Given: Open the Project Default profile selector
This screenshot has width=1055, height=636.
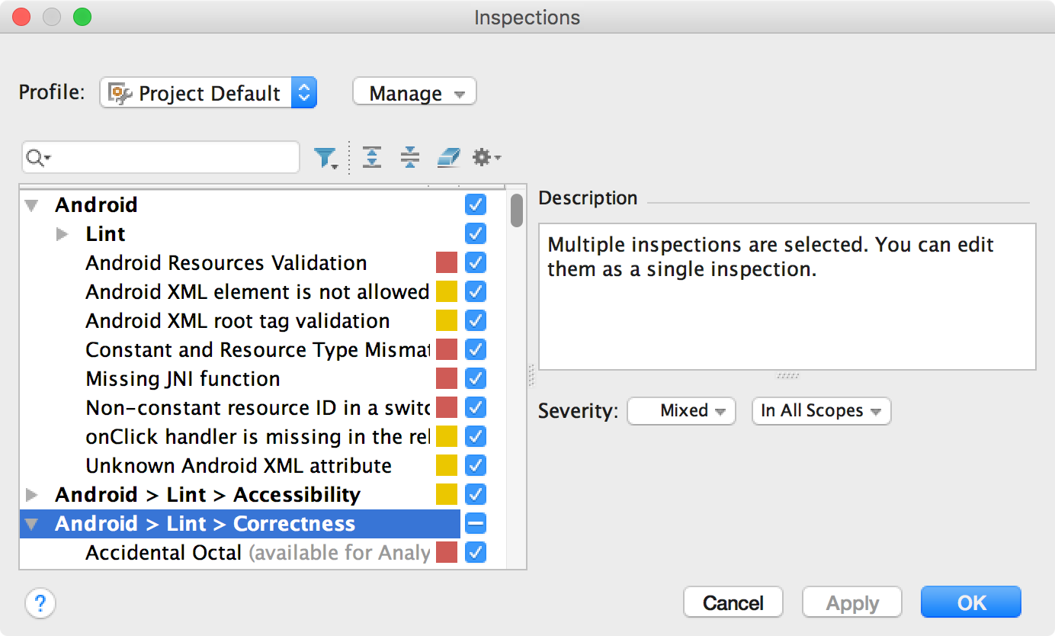Looking at the screenshot, I should tap(207, 92).
